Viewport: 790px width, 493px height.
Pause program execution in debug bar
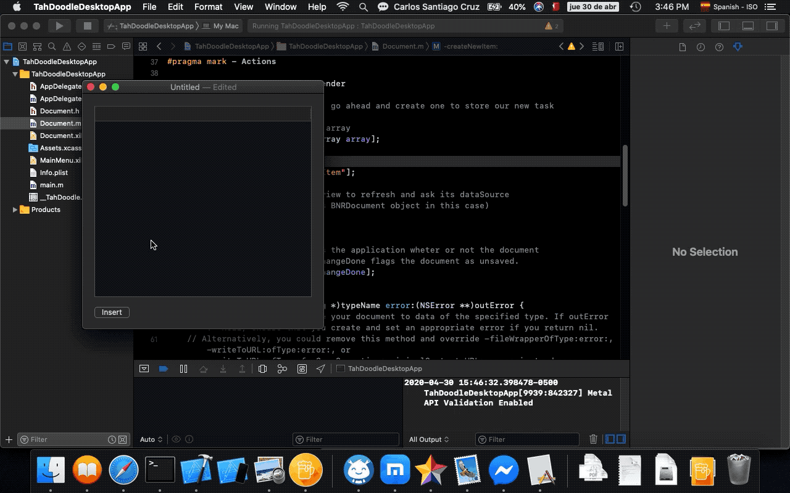pyautogui.click(x=183, y=369)
